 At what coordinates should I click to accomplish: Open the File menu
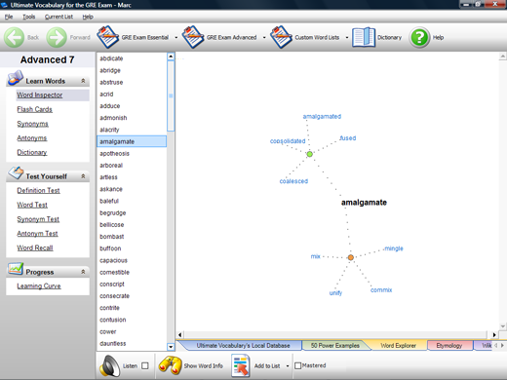pyautogui.click(x=9, y=17)
